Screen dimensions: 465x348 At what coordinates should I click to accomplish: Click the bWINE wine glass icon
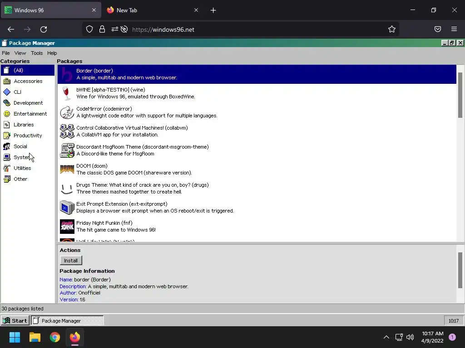pyautogui.click(x=67, y=93)
